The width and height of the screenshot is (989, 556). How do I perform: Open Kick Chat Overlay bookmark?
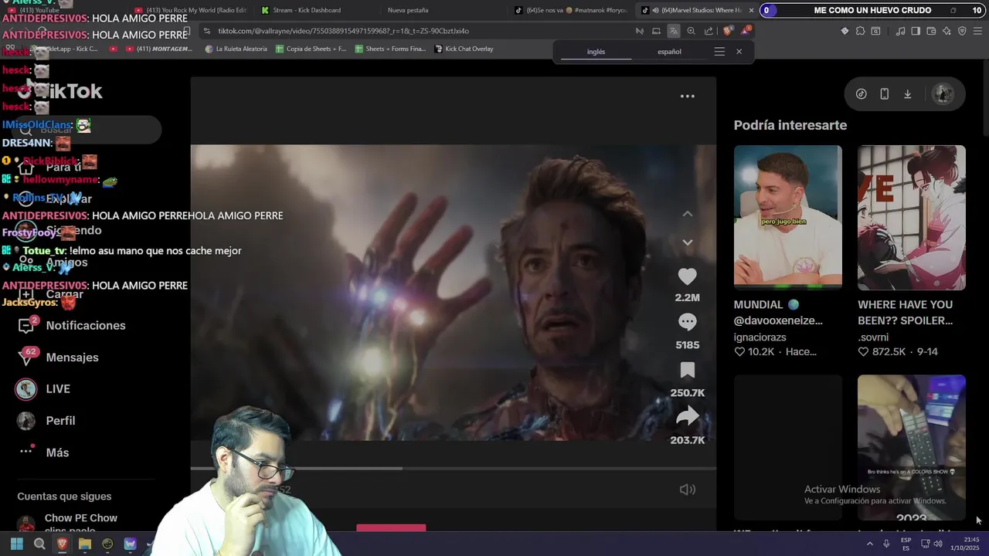[464, 49]
